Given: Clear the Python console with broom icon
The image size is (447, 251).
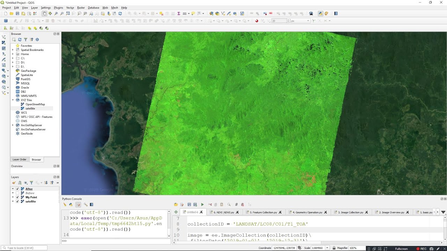Looking at the screenshot, I should pyautogui.click(x=65, y=205).
